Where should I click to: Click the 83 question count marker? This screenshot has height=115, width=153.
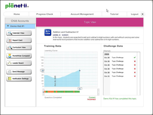(x=80, y=89)
